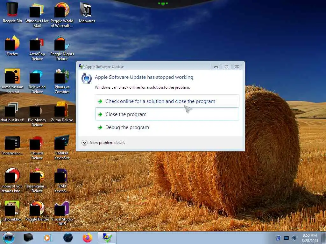Open Firefox from the taskbar
Image resolution: width=326 pixels, height=244 pixels.
pos(87,238)
